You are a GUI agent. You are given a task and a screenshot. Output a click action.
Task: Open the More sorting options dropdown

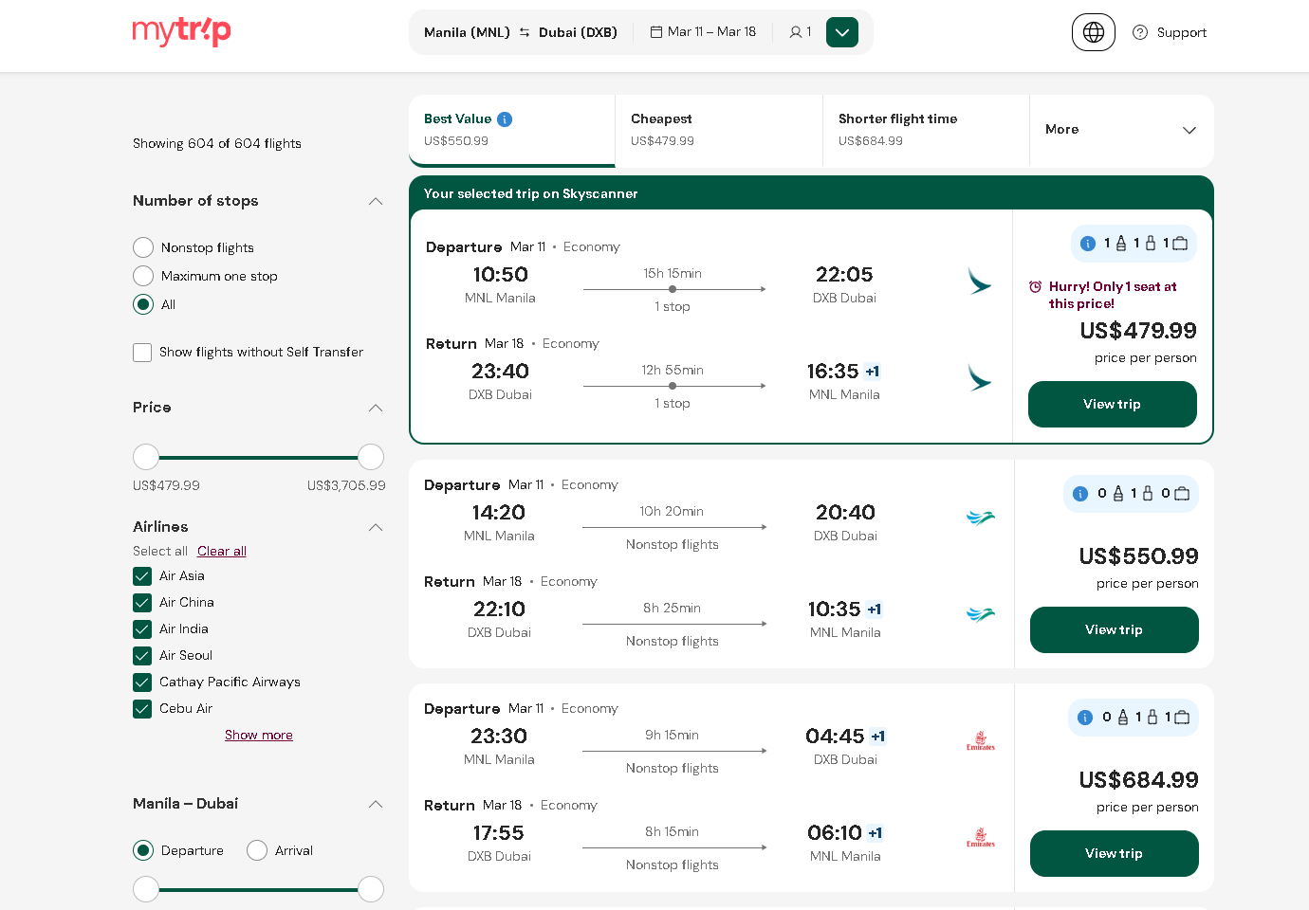click(x=1120, y=130)
